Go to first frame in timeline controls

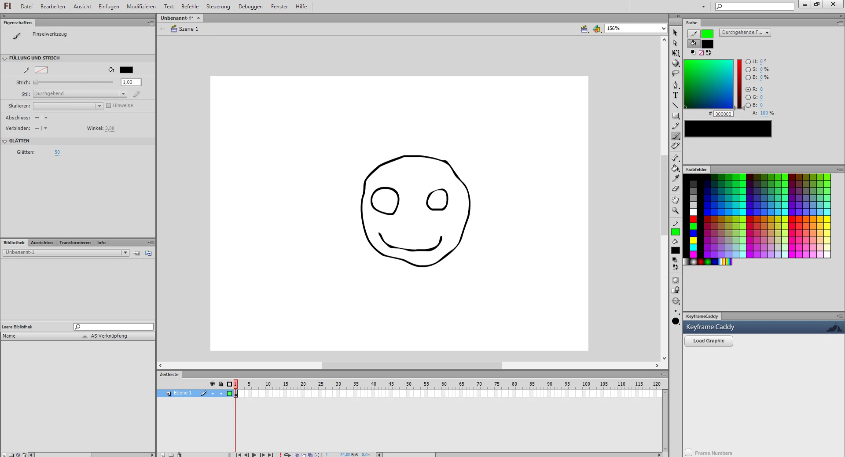pos(239,455)
